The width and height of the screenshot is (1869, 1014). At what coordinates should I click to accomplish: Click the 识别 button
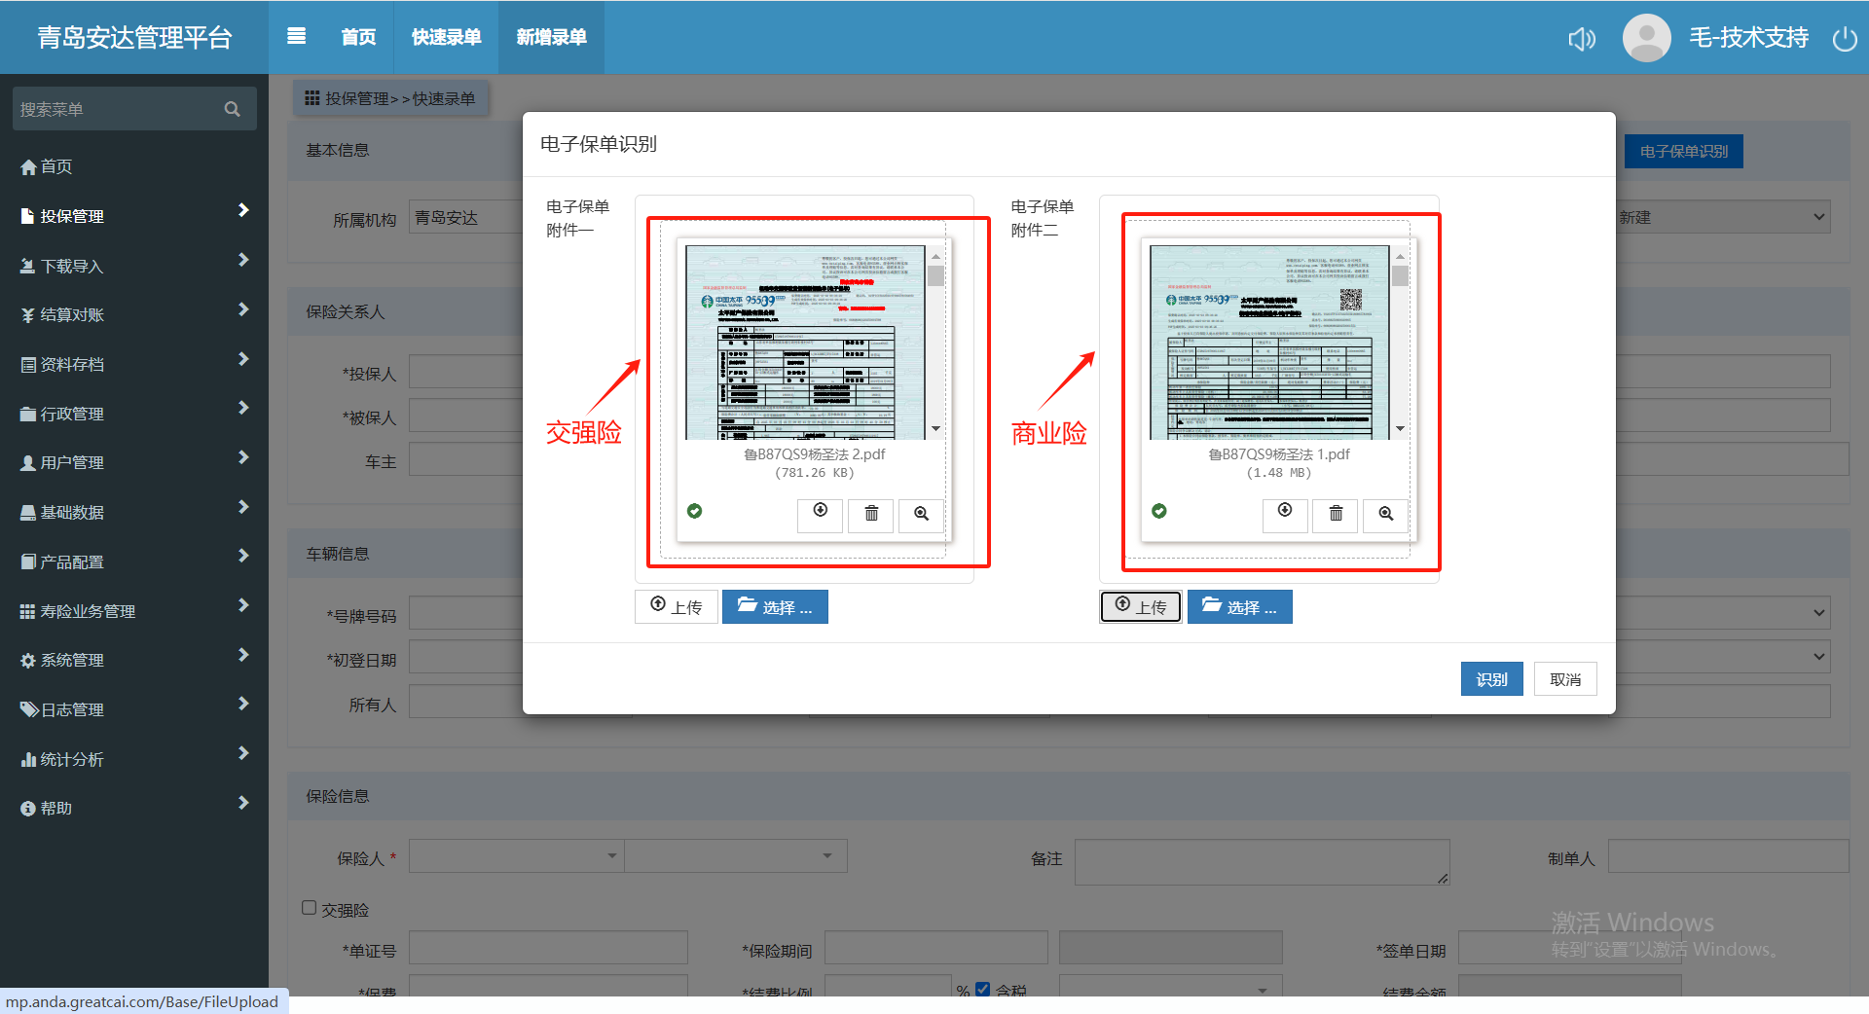(1491, 679)
